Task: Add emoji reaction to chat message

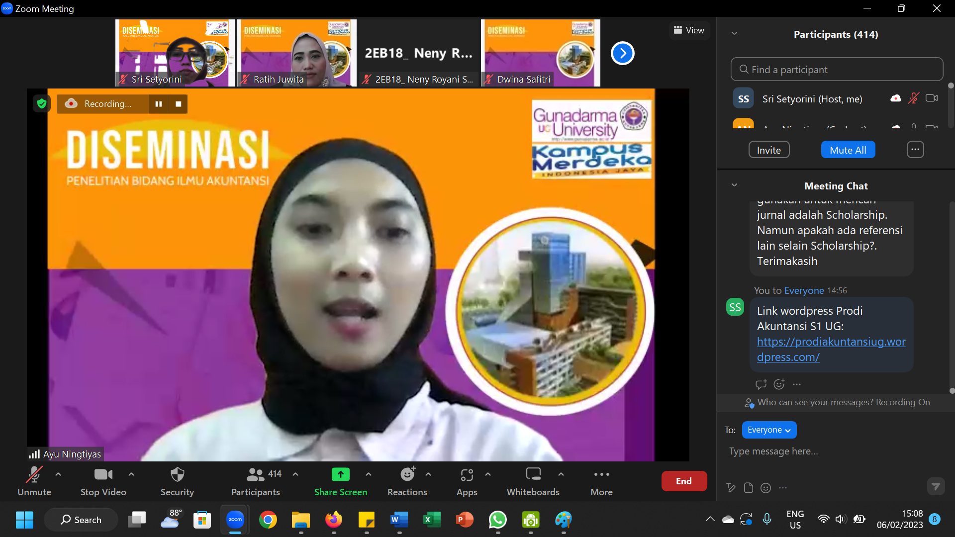Action: coord(779,384)
